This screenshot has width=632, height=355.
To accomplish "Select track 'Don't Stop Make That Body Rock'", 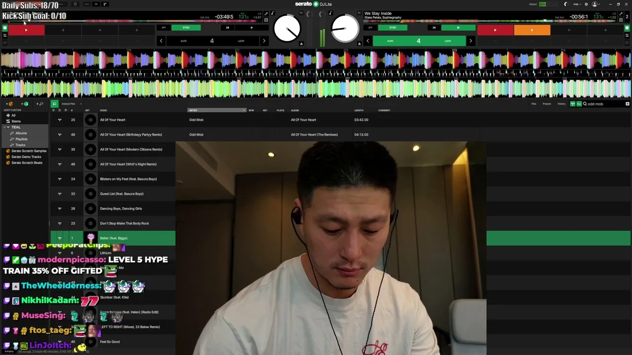I will pos(124,223).
